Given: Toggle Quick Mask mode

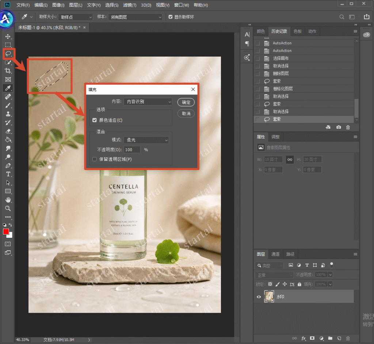Looking at the screenshot, I should click(x=8, y=244).
